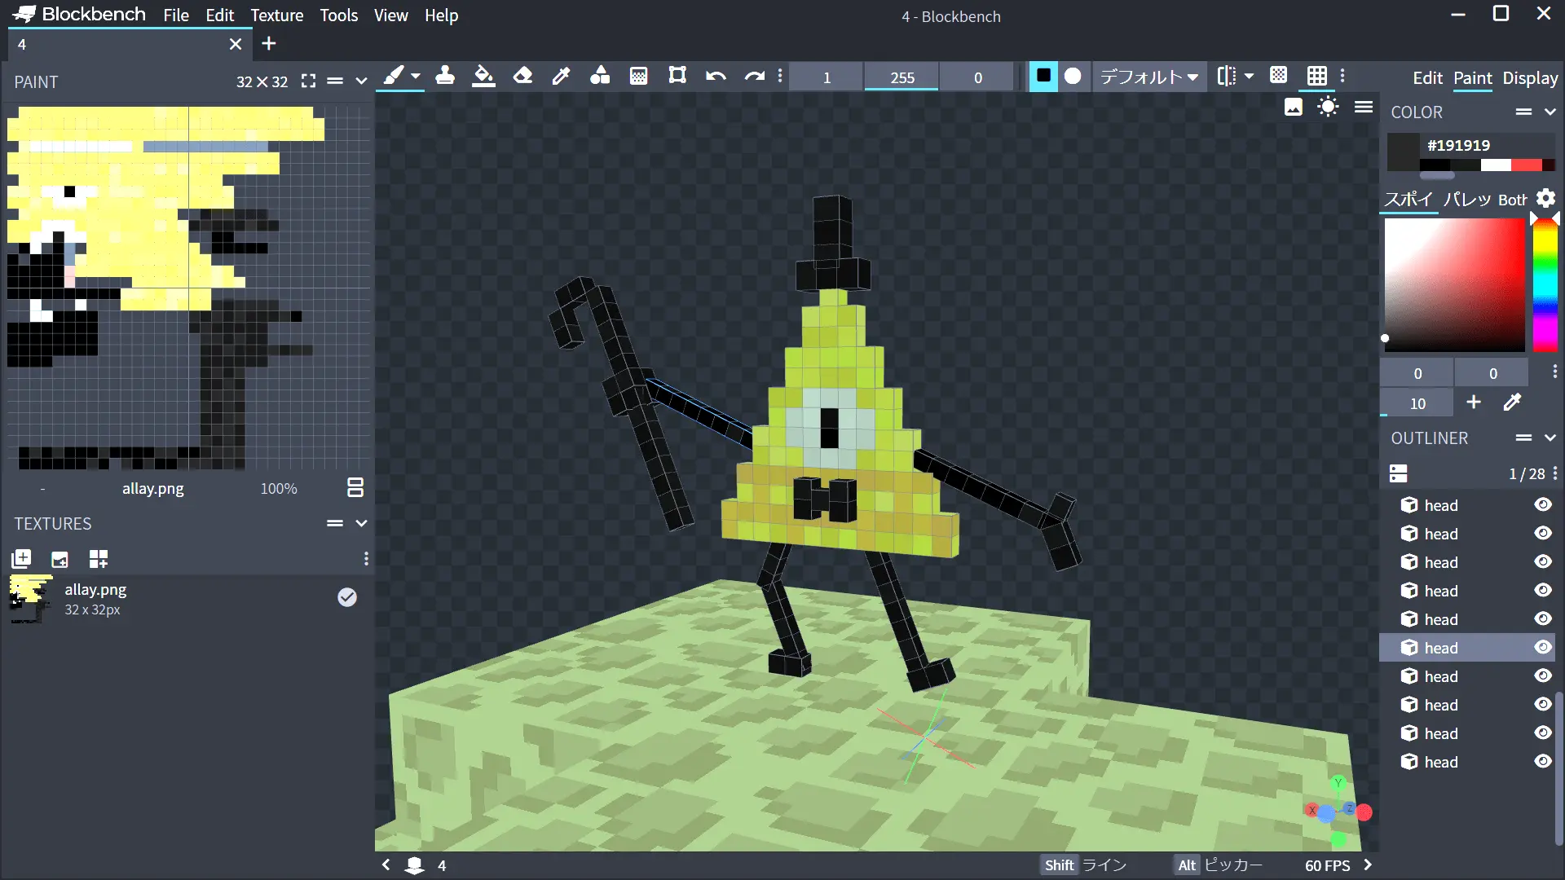The image size is (1565, 880).
Task: Select the Color Picker eyedropper tool
Action: point(561,77)
